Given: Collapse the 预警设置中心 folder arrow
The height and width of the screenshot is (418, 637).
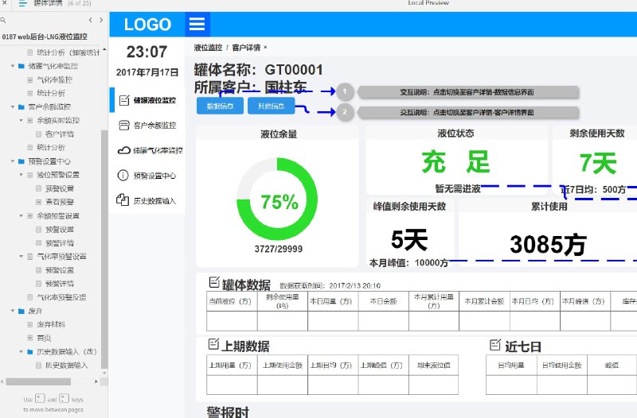Looking at the screenshot, I should (x=13, y=161).
